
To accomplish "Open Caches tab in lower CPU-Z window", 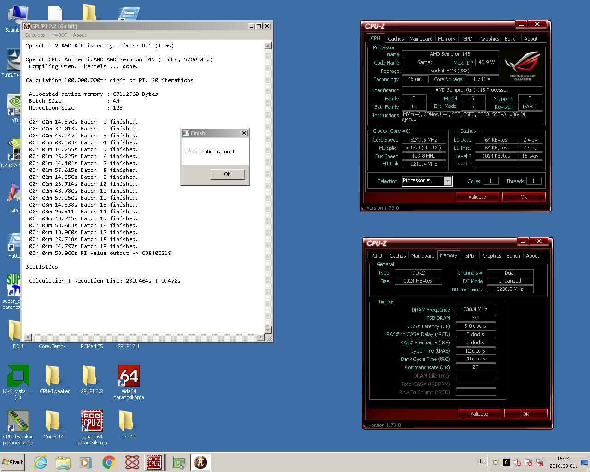I will pyautogui.click(x=397, y=256).
